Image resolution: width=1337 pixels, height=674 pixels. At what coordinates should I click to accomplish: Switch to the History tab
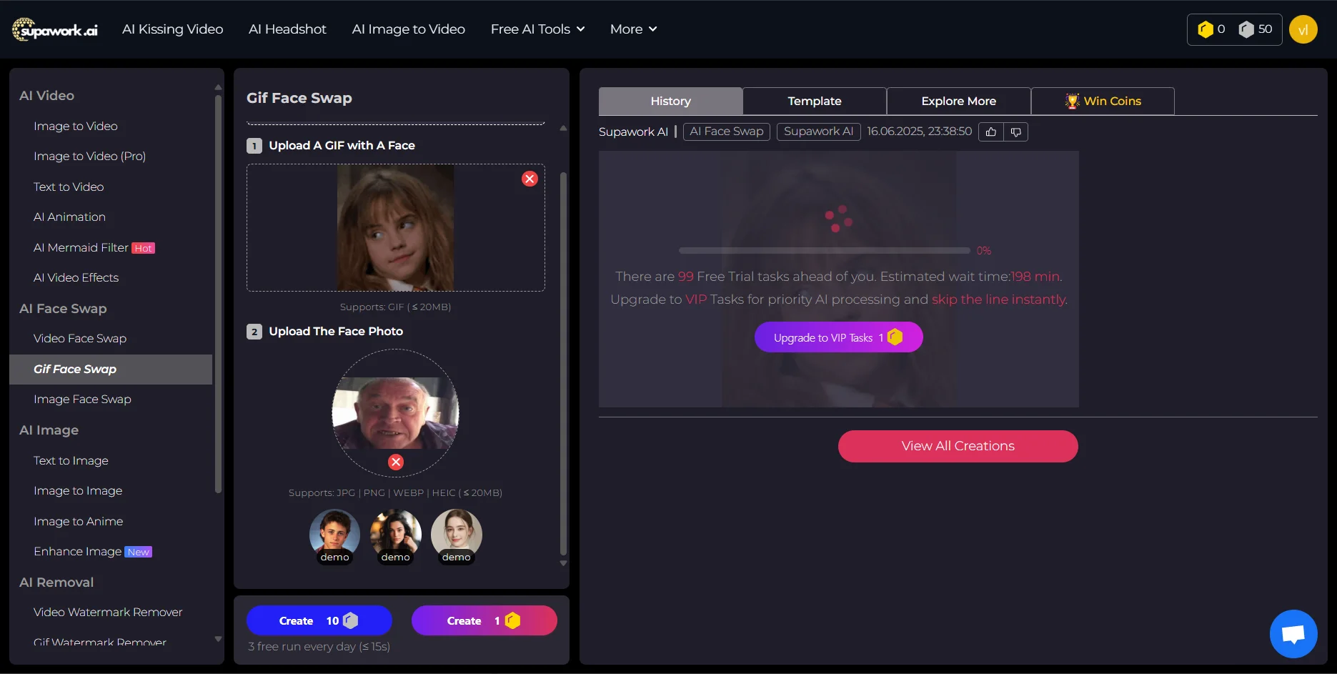coord(670,101)
